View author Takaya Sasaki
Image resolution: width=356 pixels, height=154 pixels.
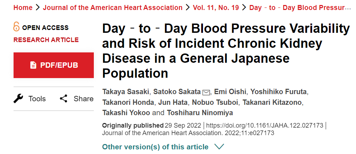(126, 92)
